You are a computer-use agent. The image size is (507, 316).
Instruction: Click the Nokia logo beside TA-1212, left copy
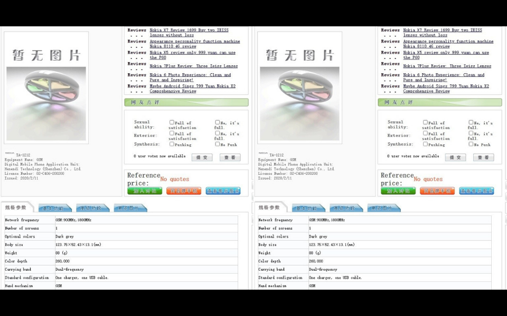pos(10,153)
